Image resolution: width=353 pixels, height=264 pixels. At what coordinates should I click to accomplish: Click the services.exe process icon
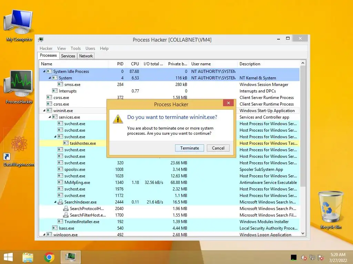click(55, 117)
